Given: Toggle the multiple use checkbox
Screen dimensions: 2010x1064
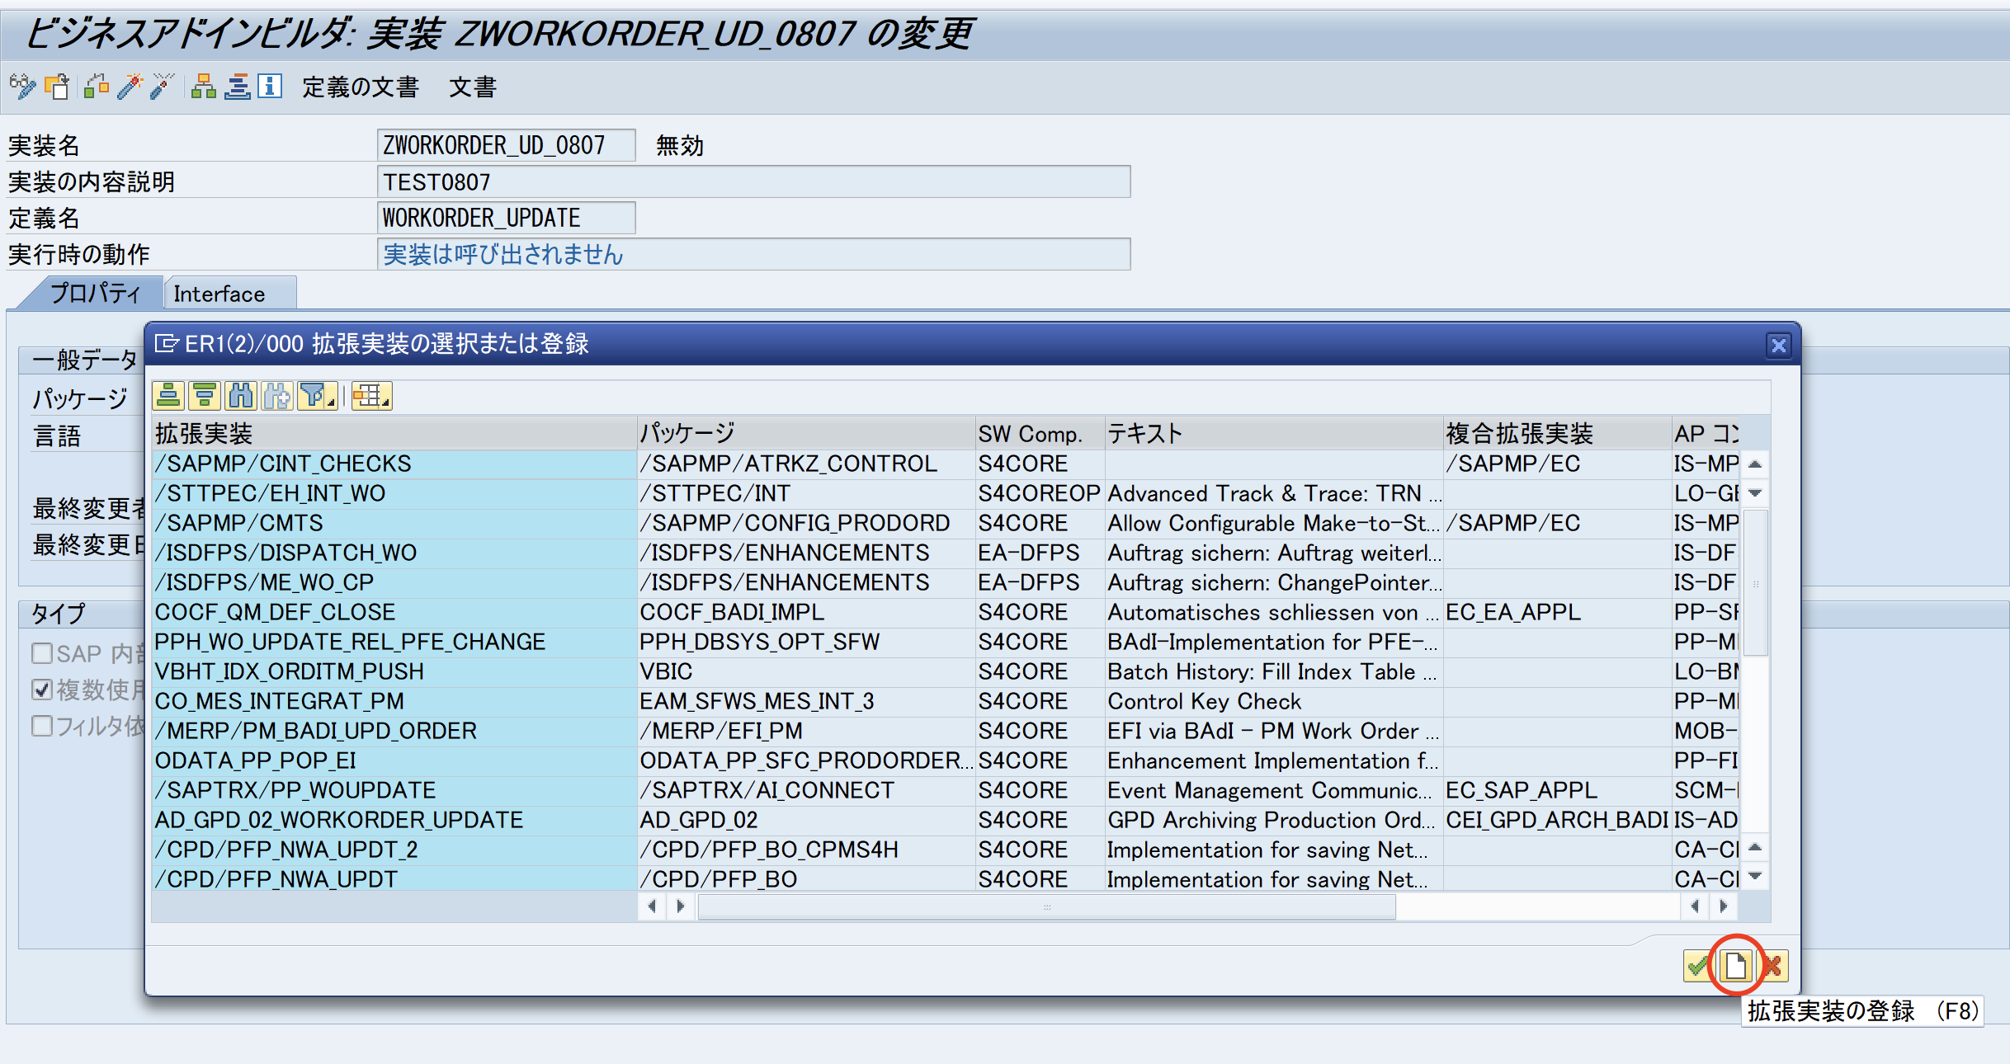Looking at the screenshot, I should point(42,690).
